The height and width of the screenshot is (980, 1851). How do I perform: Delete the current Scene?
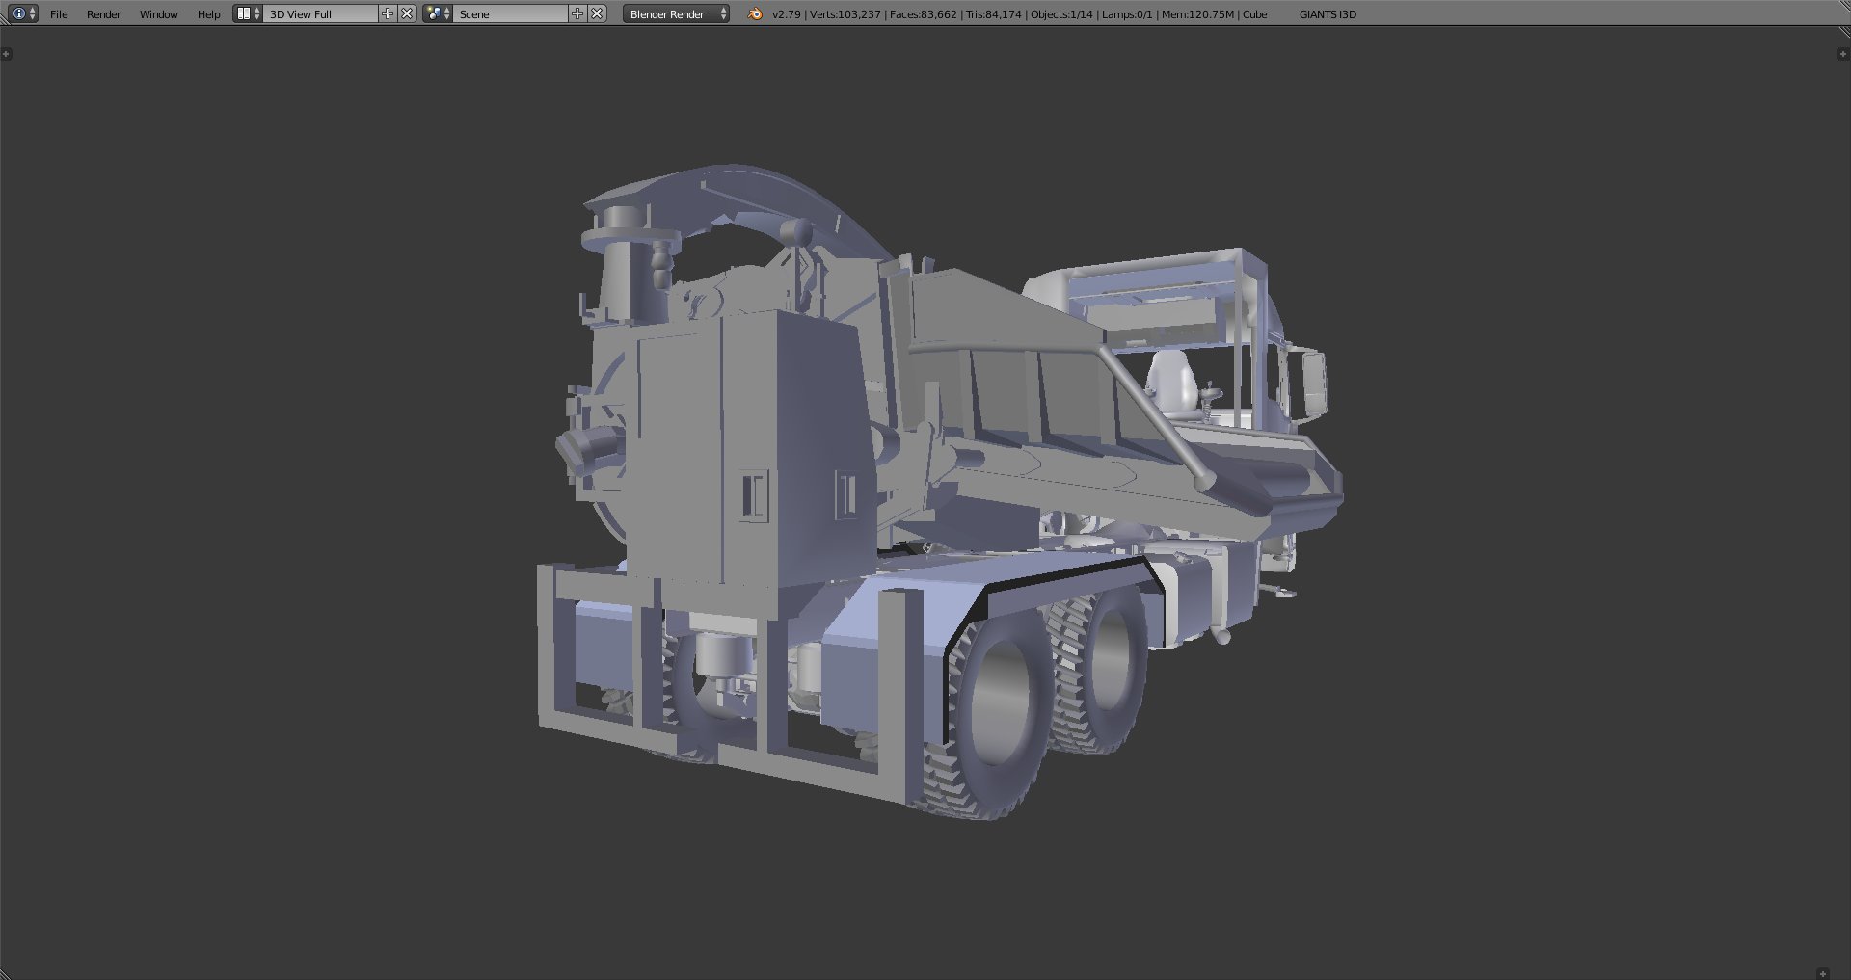click(x=598, y=13)
